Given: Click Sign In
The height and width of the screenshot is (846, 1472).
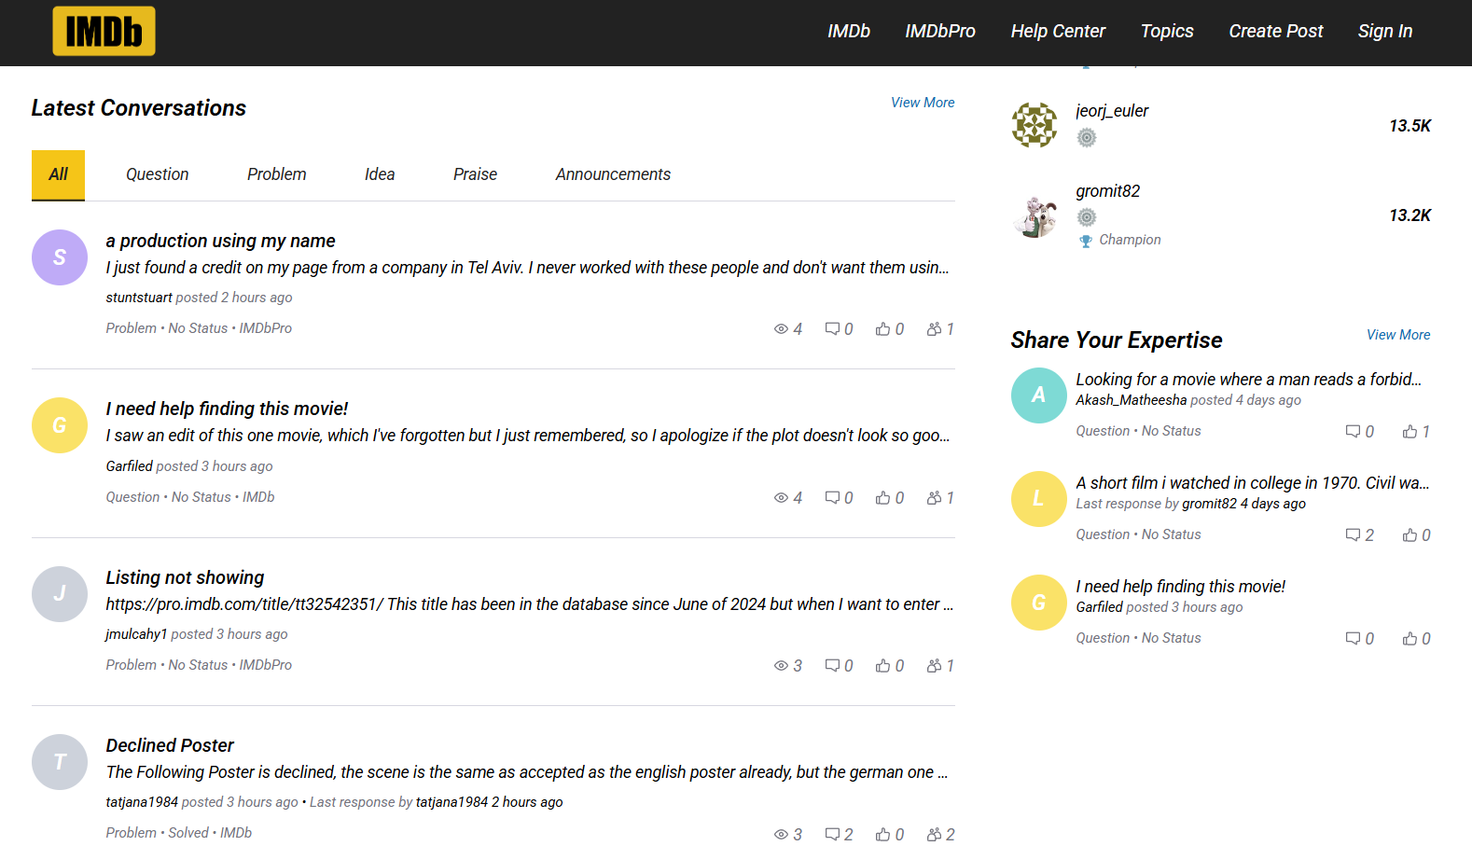Looking at the screenshot, I should coord(1385,32).
